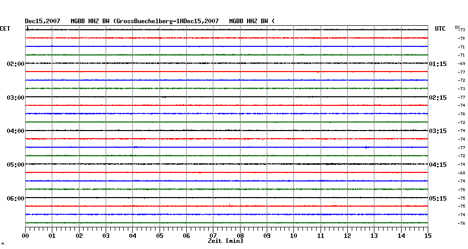This screenshot has width=468, height=249.
Task: Click the minute axis label 13
Action: 374,236
